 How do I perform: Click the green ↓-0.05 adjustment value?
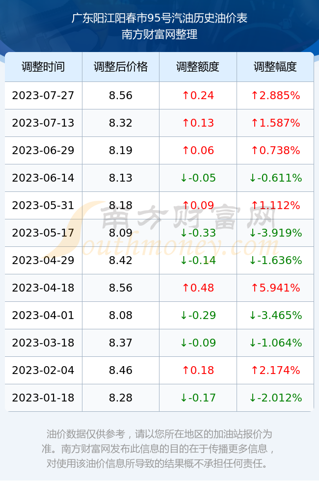click(198, 178)
